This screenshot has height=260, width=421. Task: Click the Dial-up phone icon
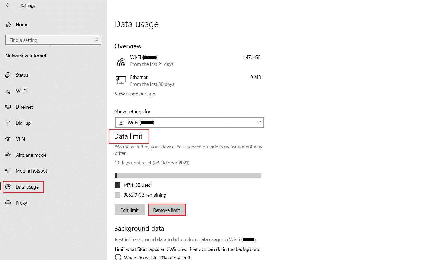pos(8,123)
